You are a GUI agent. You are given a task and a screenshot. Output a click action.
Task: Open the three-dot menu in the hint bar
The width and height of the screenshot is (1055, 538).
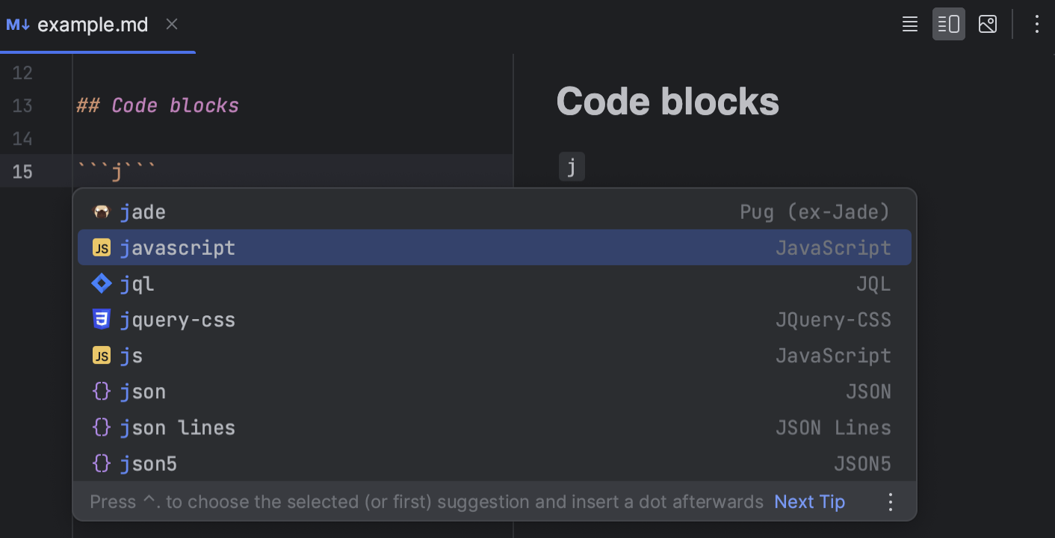point(890,501)
